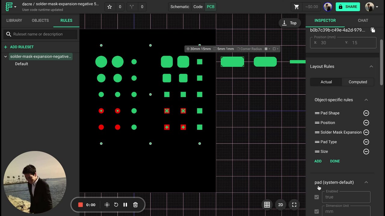Switch to the Schematic view

pos(180,7)
